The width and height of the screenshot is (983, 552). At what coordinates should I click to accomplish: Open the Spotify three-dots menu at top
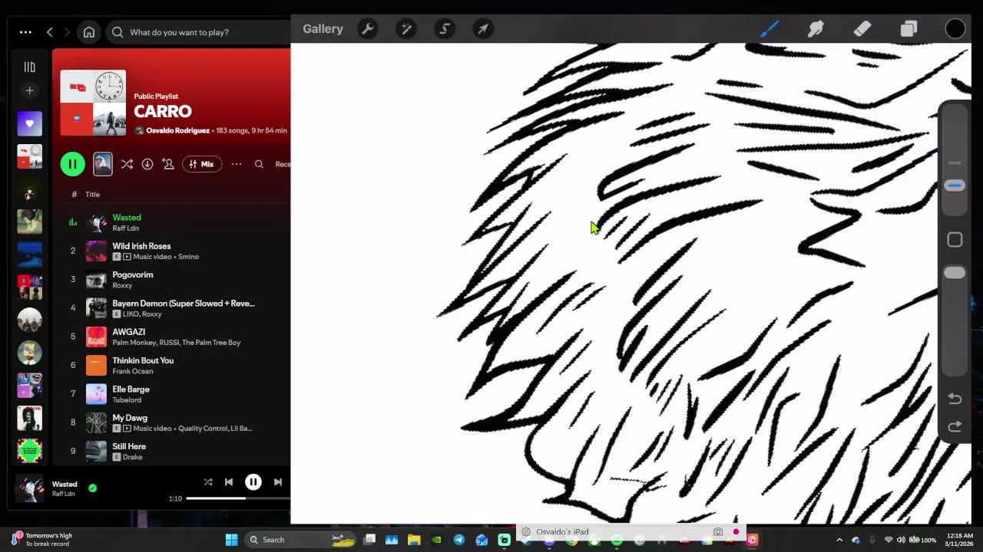(x=25, y=32)
